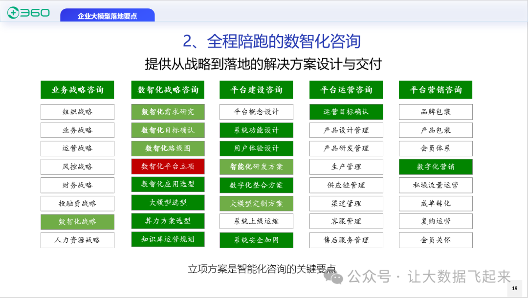
Task: Select the 企业大模型落地要点 tab
Action: [108, 16]
